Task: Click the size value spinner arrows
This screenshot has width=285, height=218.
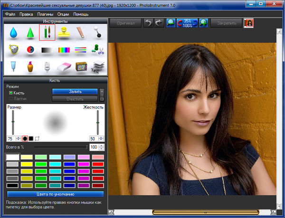Action: click(x=18, y=139)
